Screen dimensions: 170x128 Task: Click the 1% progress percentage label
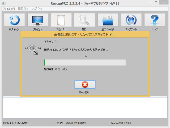pyautogui.click(x=85, y=56)
